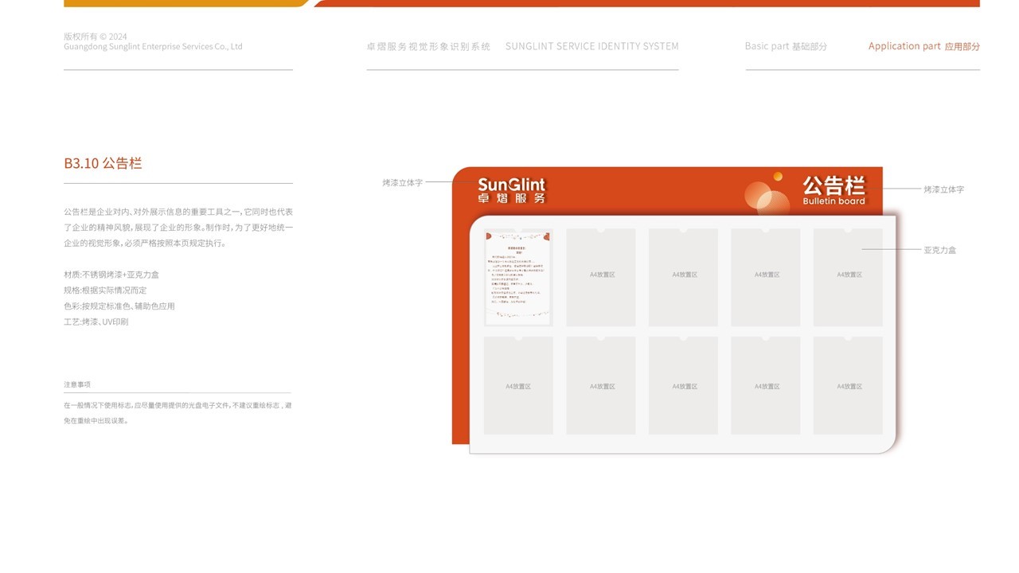Click the Guangdong Sunglint Enterprise Services copyright link
The image size is (1019, 573).
click(153, 46)
